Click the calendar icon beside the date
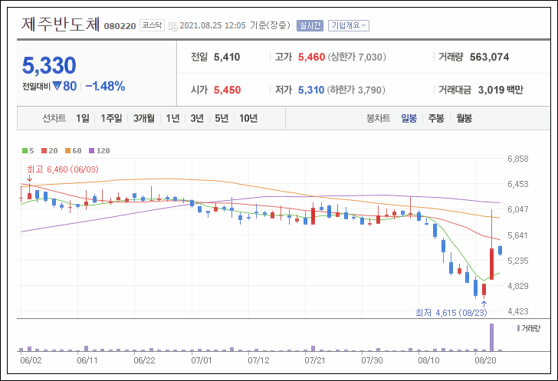Image resolution: width=558 pixels, height=381 pixels. click(x=172, y=26)
